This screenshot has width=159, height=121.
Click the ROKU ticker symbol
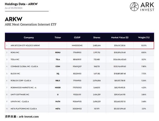(58, 52)
